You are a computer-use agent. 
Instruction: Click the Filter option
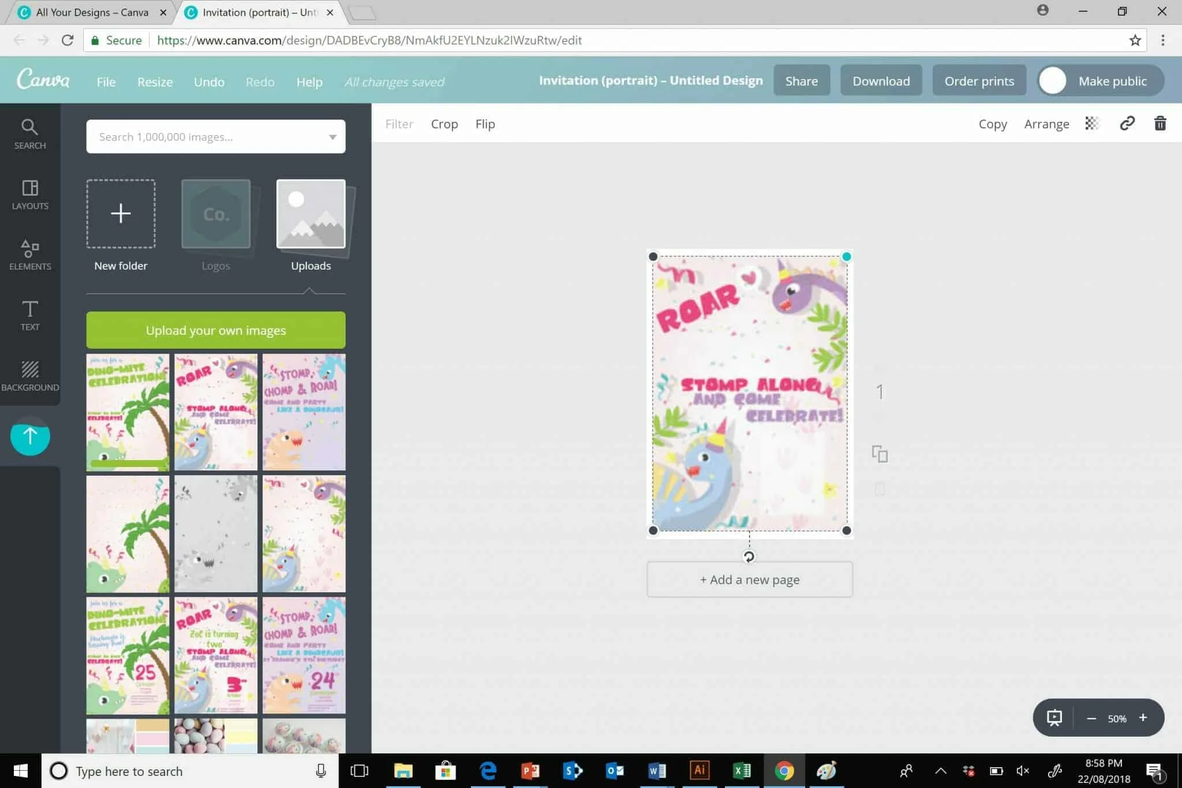tap(399, 124)
